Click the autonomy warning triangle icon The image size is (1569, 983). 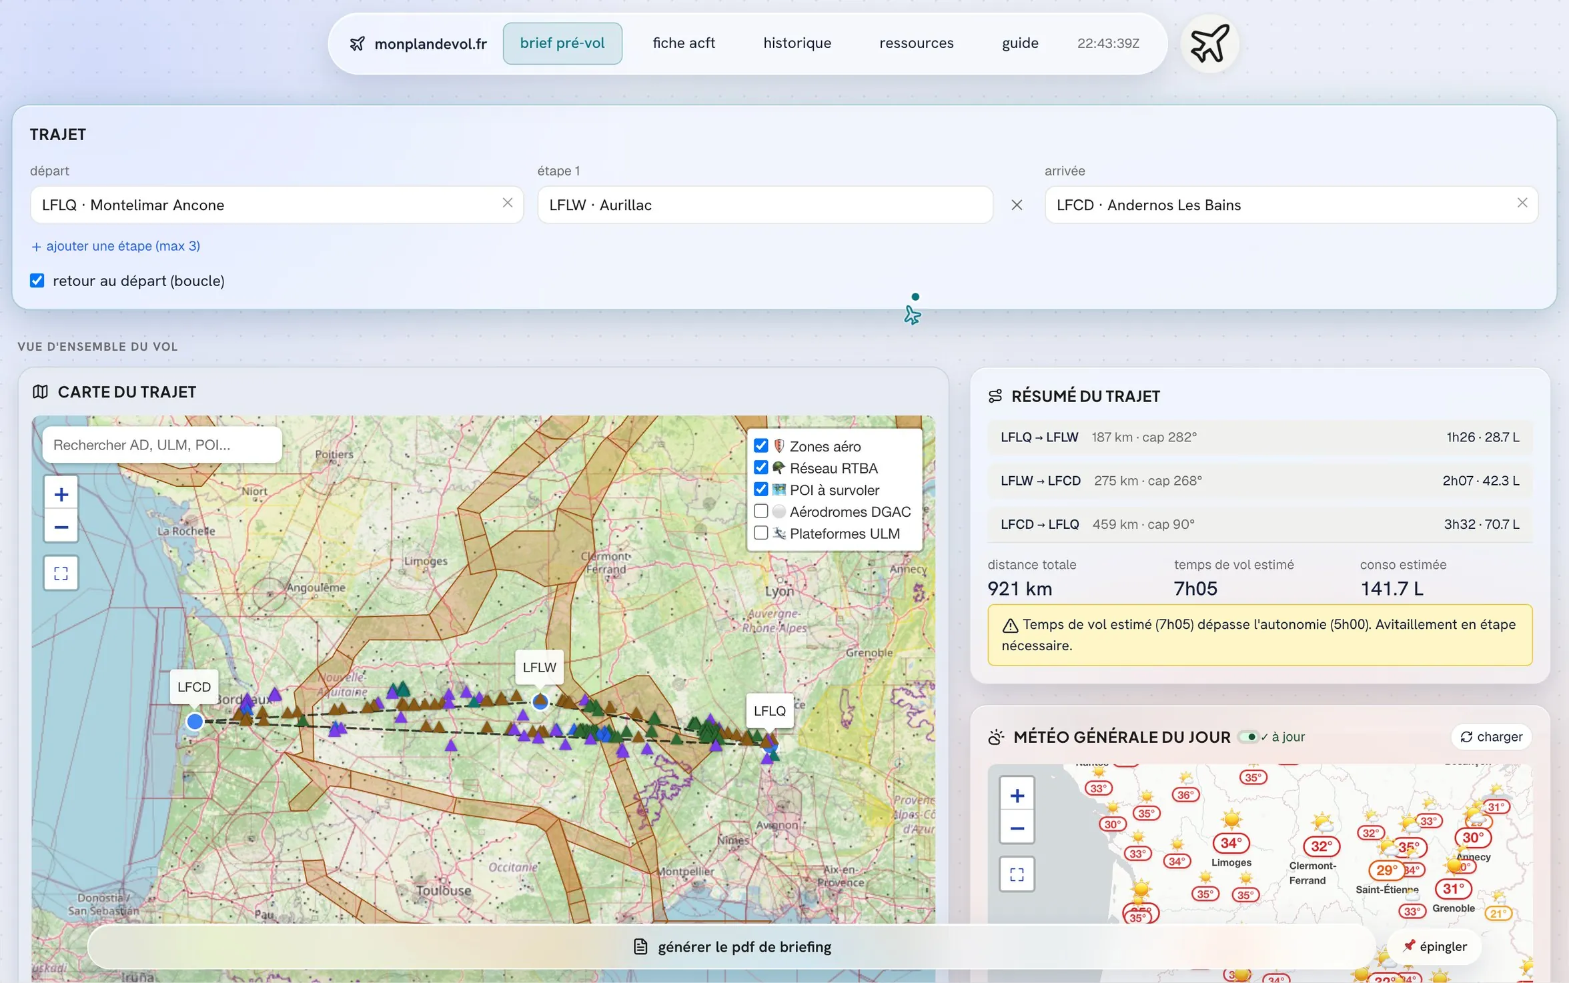[1010, 626]
